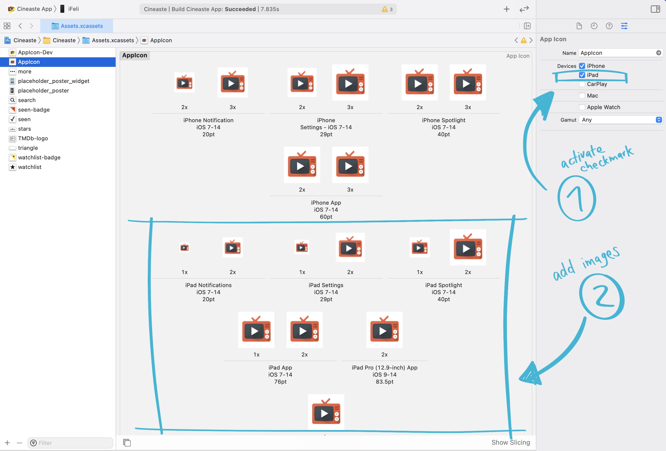Image resolution: width=666 pixels, height=451 pixels.
Task: Open the related items grid icon
Action: (x=7, y=26)
